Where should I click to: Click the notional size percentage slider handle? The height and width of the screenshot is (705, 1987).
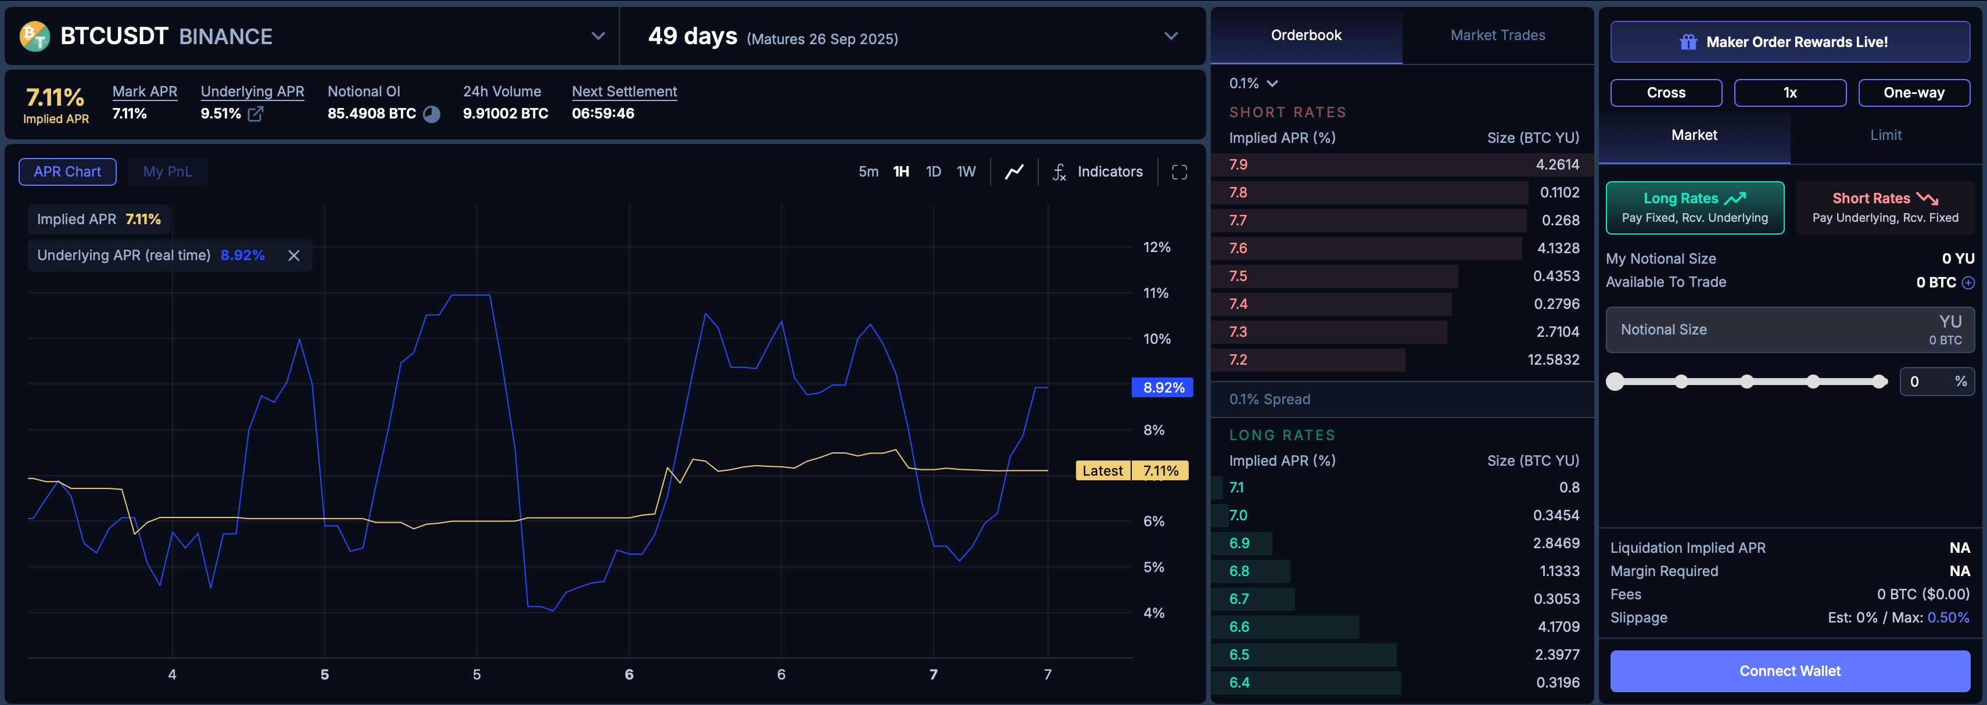(x=1615, y=381)
